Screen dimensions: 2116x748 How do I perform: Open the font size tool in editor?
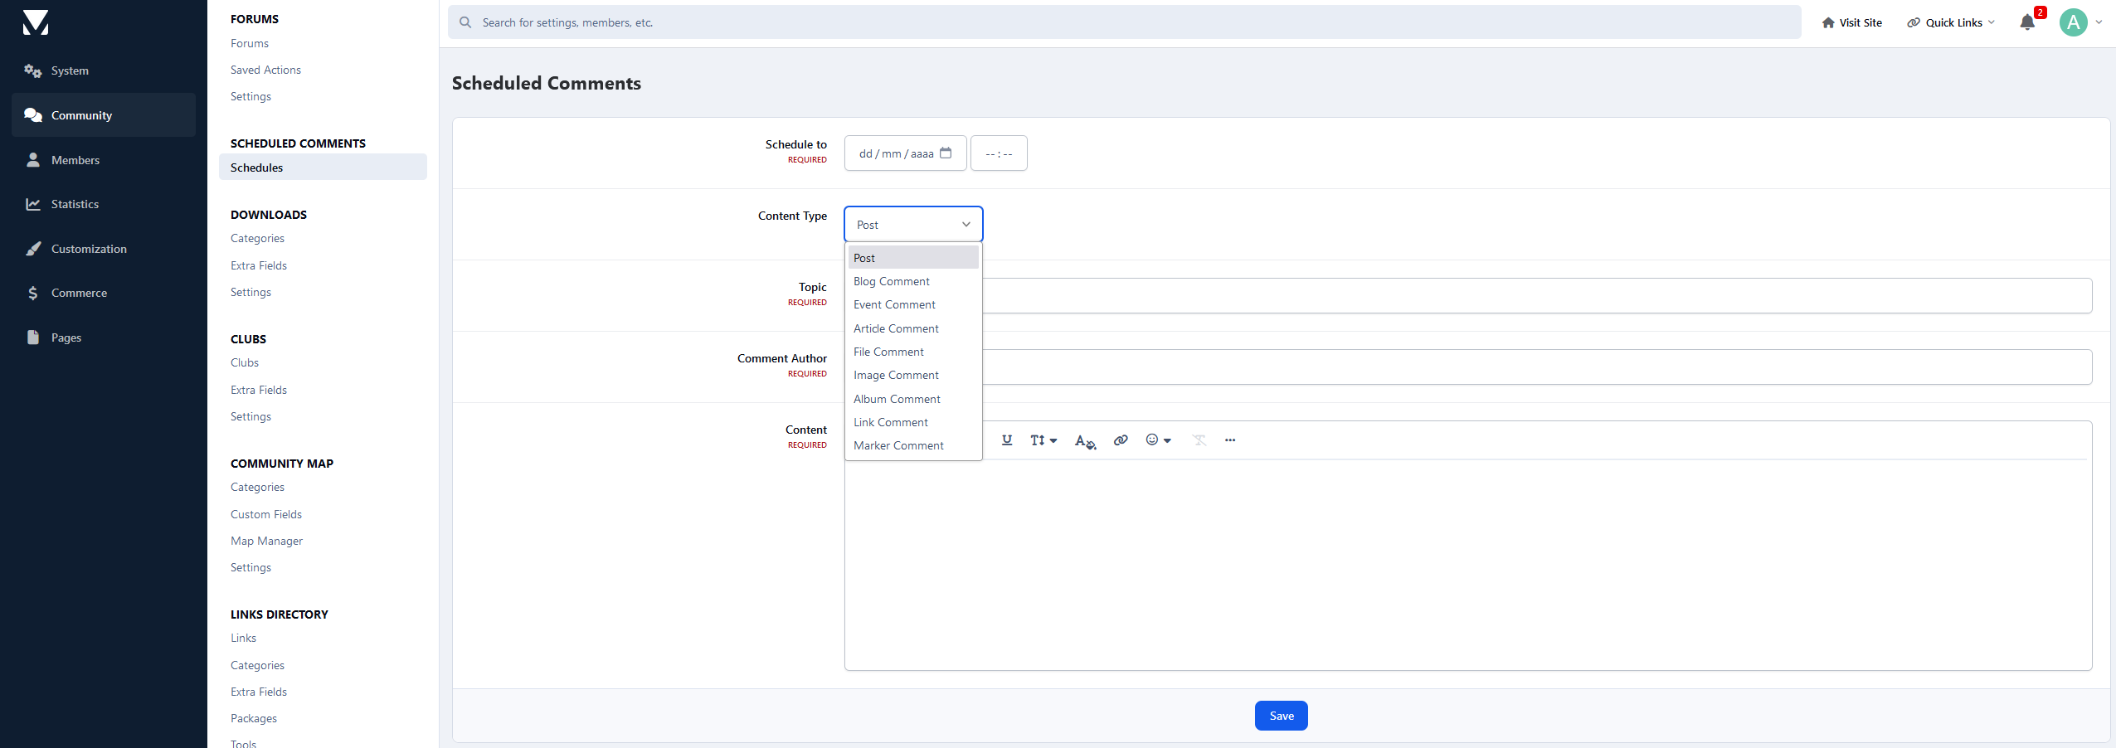point(1043,440)
